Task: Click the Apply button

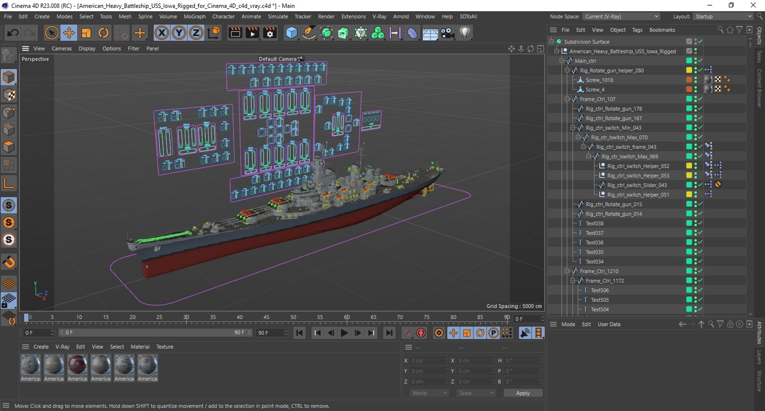Action: (523, 393)
